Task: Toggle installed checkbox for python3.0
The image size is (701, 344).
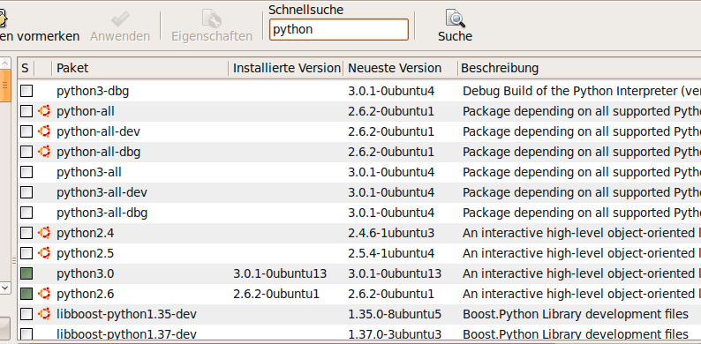Action: pyautogui.click(x=26, y=273)
